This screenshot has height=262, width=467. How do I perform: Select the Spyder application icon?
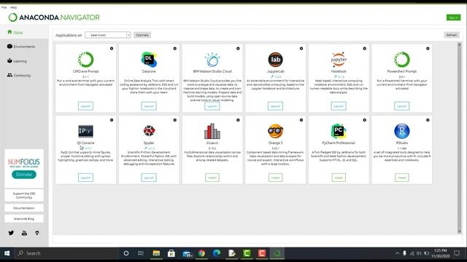coord(149,131)
